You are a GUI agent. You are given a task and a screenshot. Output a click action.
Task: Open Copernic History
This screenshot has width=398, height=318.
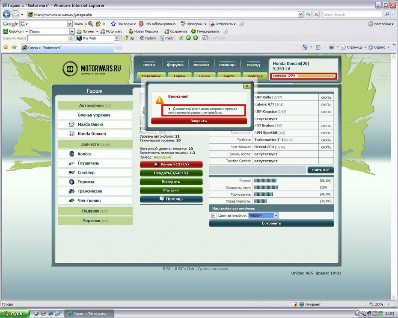[x=148, y=38]
